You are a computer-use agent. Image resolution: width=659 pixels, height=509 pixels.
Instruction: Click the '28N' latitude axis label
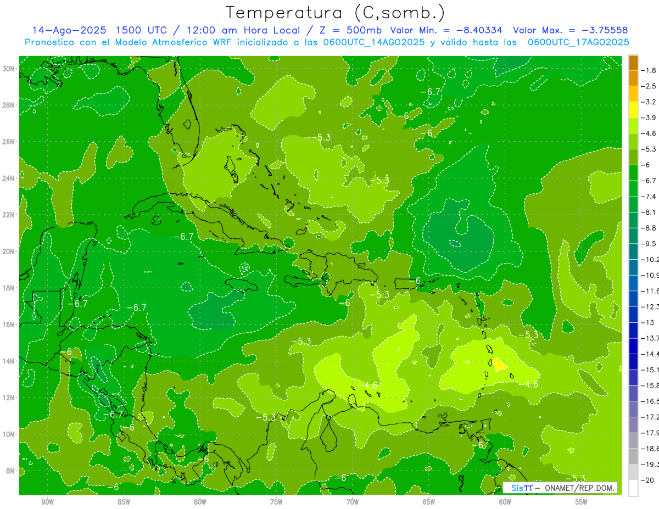pyautogui.click(x=8, y=105)
